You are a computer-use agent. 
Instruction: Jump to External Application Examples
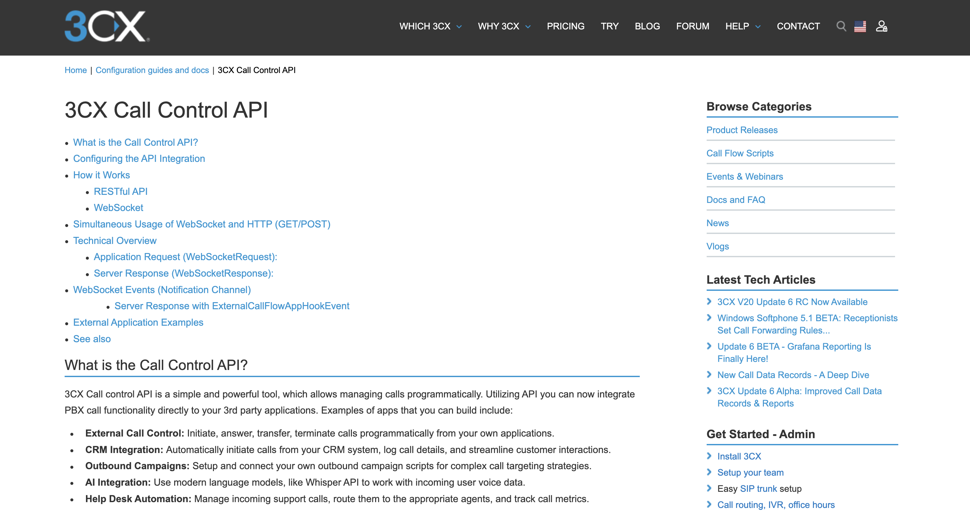pos(138,322)
